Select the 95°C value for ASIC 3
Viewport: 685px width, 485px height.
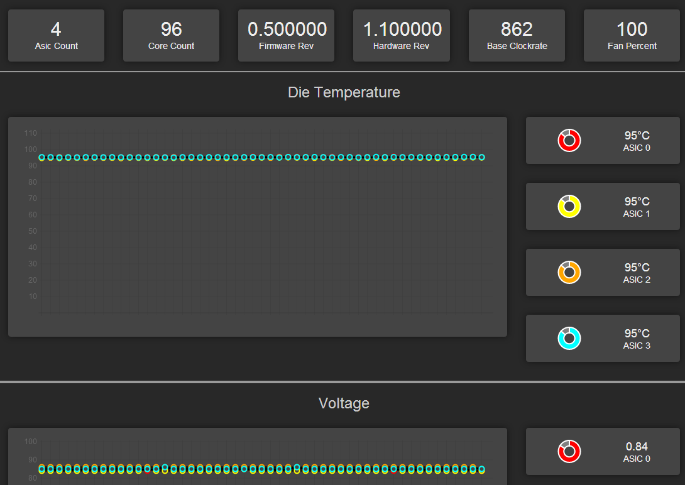click(637, 333)
